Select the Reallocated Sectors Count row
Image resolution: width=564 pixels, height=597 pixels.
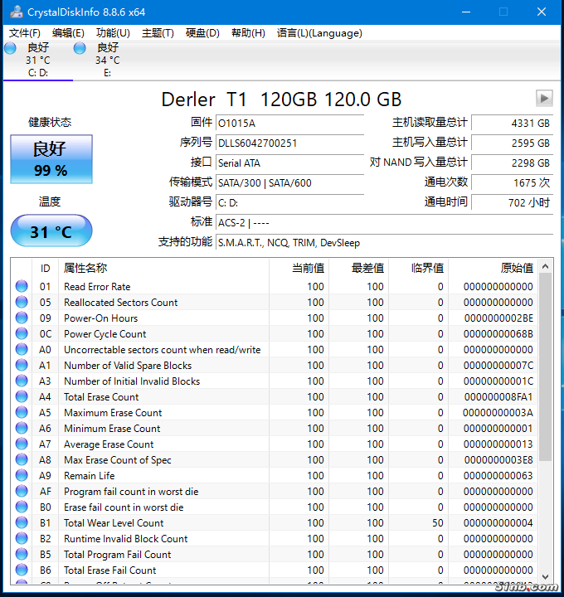click(x=120, y=303)
